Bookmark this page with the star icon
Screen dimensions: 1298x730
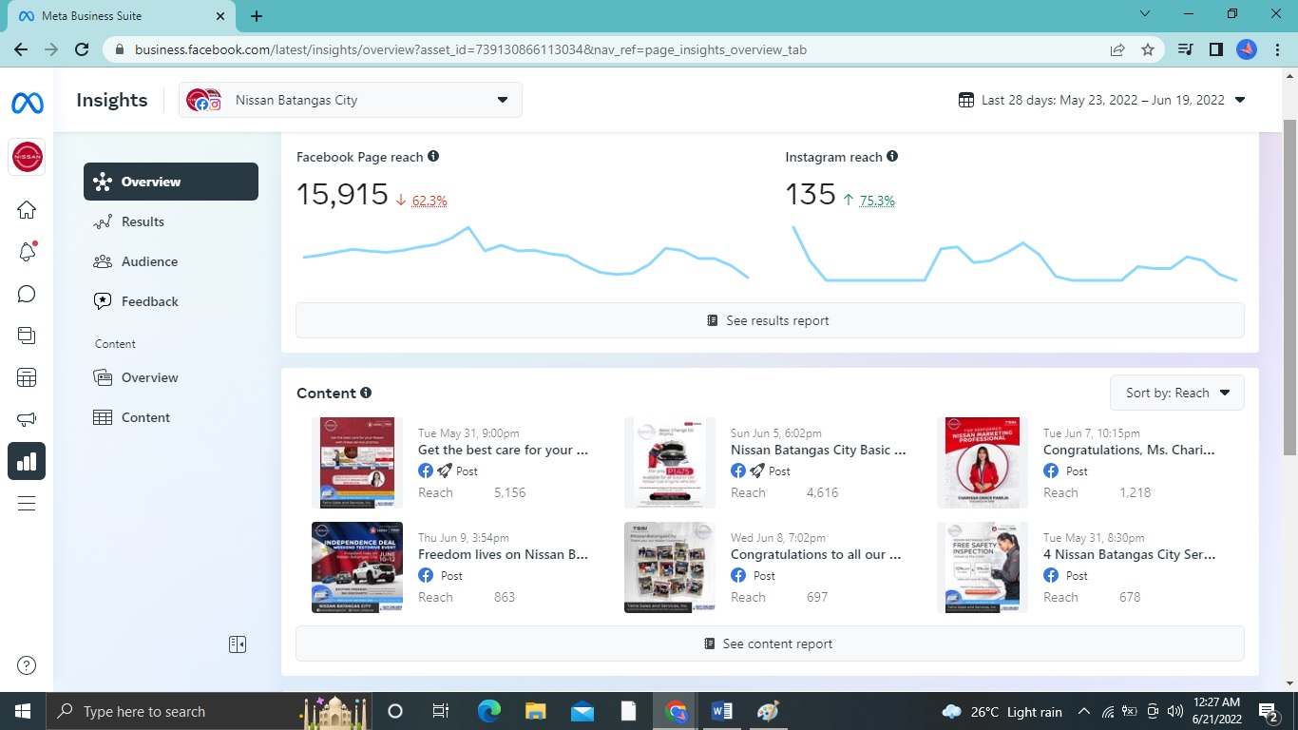tap(1148, 49)
